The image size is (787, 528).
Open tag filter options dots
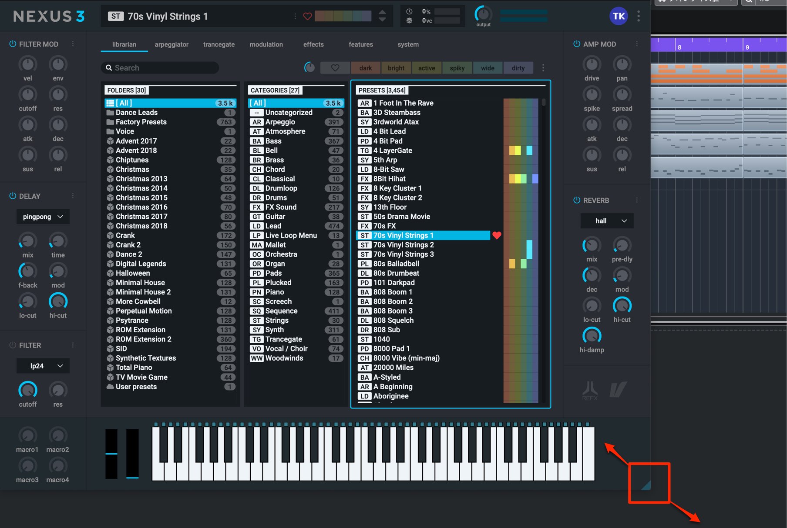[x=543, y=68]
